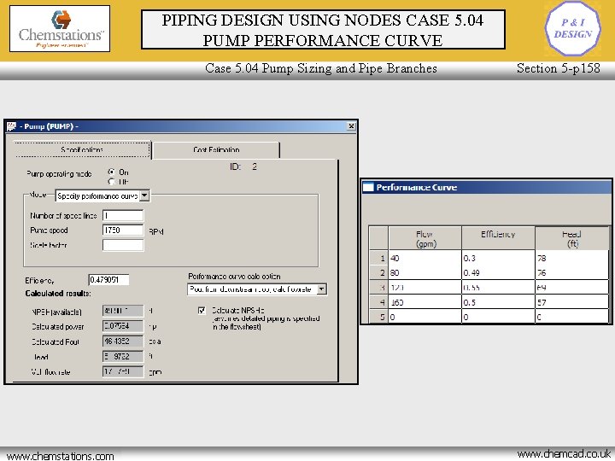Click the Performance Curve window icon

[368, 187]
